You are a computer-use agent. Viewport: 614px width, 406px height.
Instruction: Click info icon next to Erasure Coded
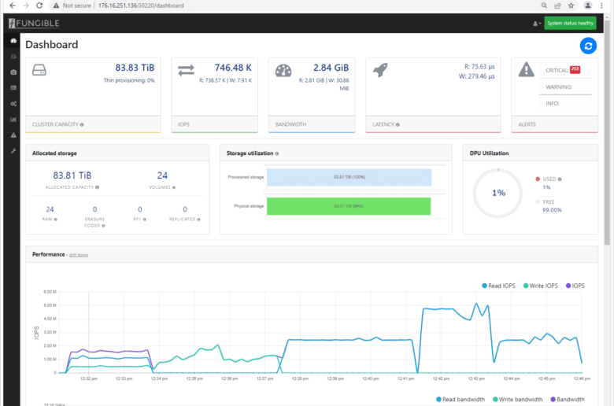(x=103, y=226)
